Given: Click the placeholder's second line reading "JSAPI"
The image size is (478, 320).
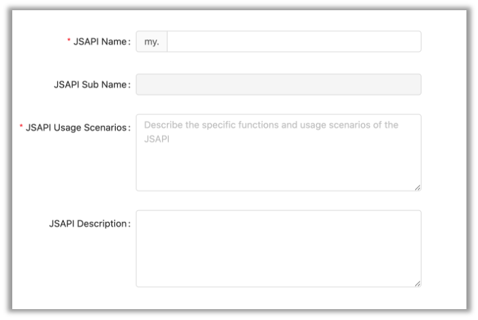Looking at the screenshot, I should coord(156,138).
